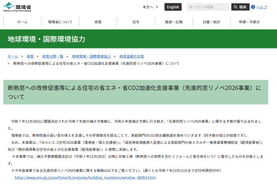Open the 申請・手続き menu item
Screen dimensions: 277x187
click(249, 22)
